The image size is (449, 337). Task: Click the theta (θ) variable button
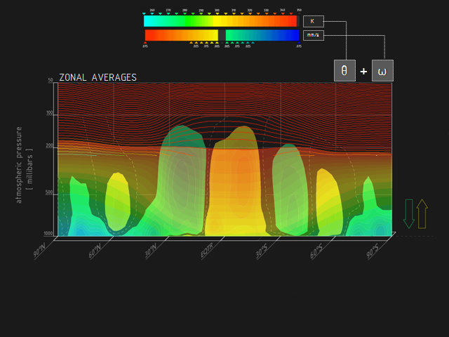point(344,71)
